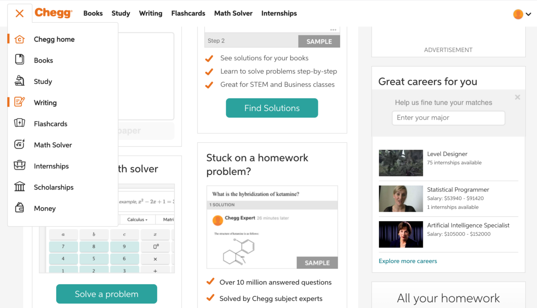The height and width of the screenshot is (308, 537).
Task: Click the Chegg logo
Action: [53, 13]
